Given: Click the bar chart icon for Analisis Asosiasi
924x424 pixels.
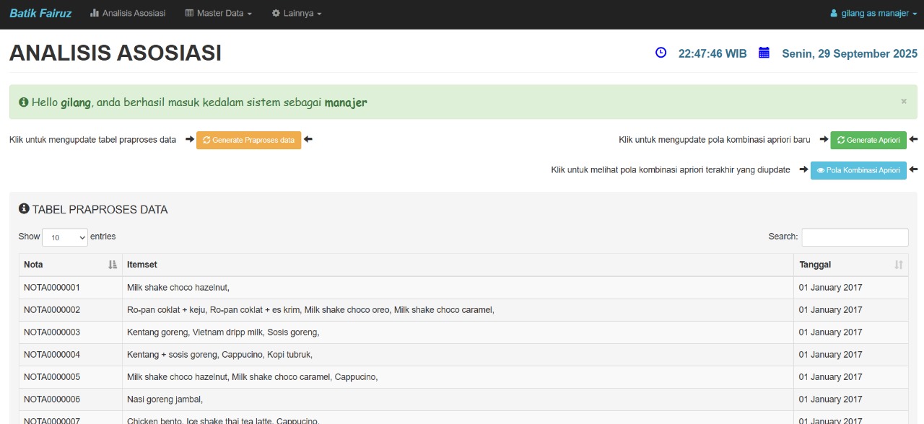Looking at the screenshot, I should pyautogui.click(x=95, y=14).
